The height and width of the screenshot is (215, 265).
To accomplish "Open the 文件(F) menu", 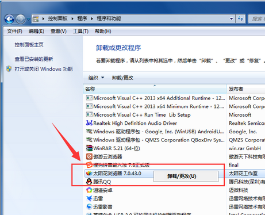I will pyautogui.click(x=14, y=31).
